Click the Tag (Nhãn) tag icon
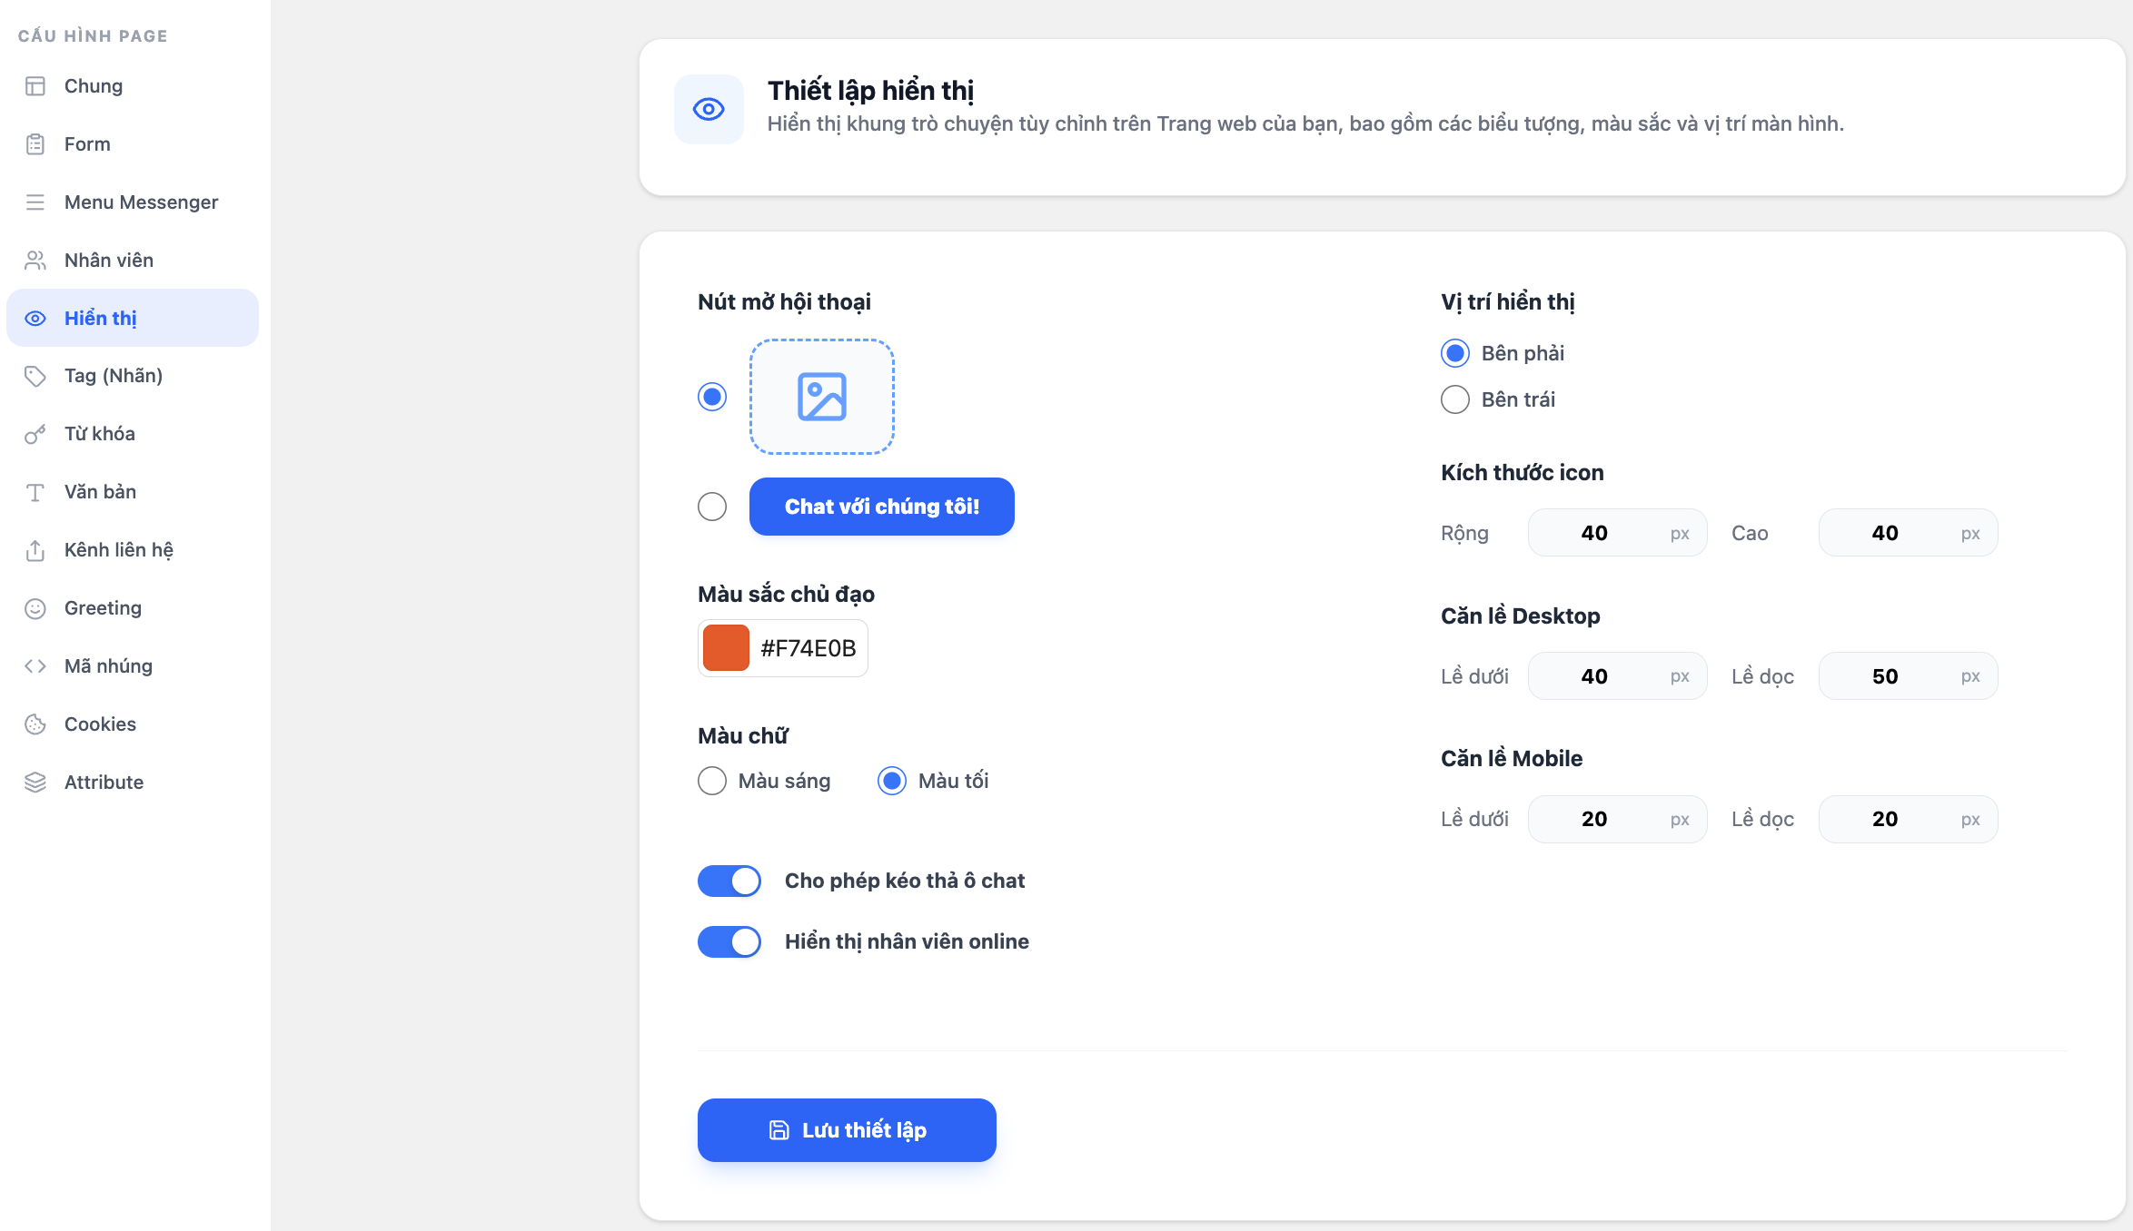The image size is (2133, 1231). (x=35, y=376)
